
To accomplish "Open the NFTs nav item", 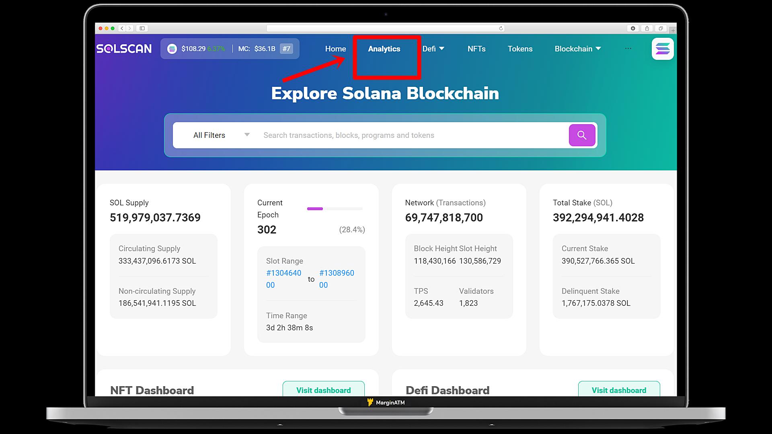I will [476, 49].
